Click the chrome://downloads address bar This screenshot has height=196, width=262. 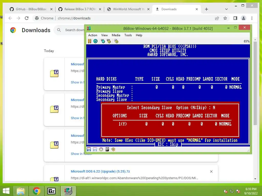click(124, 18)
